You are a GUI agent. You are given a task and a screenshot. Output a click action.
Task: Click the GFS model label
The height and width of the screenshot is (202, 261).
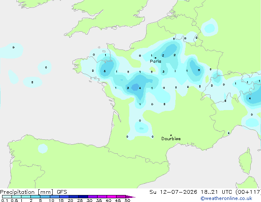click(x=62, y=192)
